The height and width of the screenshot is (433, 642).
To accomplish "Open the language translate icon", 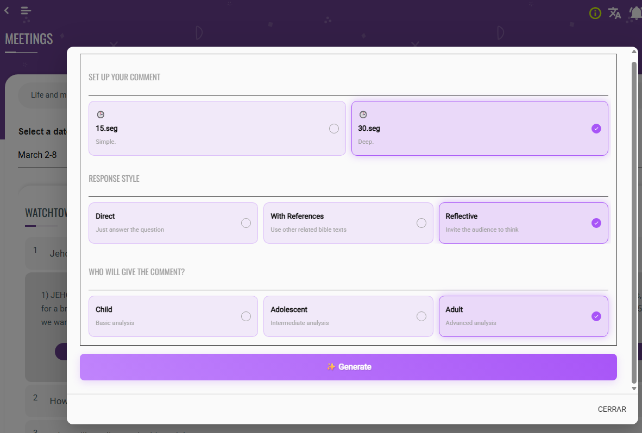I will tap(614, 13).
